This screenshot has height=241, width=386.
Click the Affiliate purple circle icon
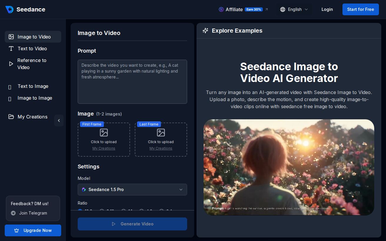221,9
